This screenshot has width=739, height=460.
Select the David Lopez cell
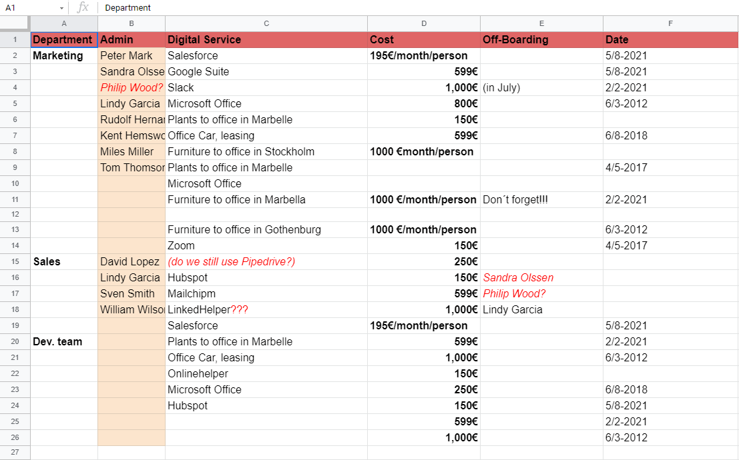pos(132,262)
